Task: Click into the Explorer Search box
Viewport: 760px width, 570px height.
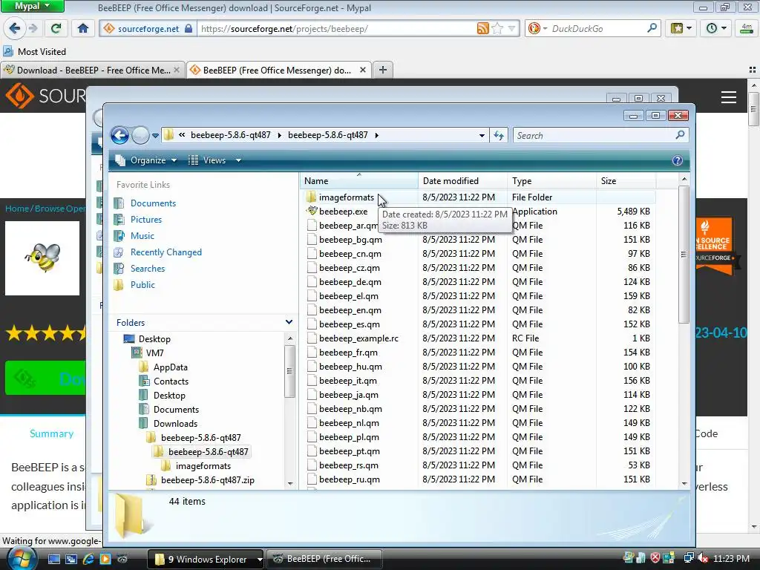Action: 594,136
